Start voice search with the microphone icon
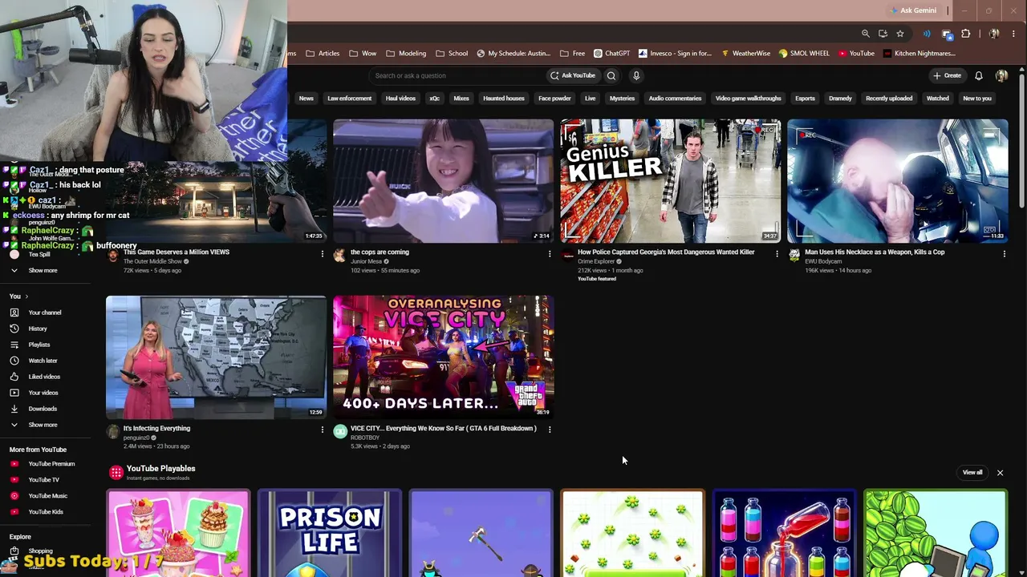This screenshot has width=1027, height=577. pyautogui.click(x=636, y=75)
